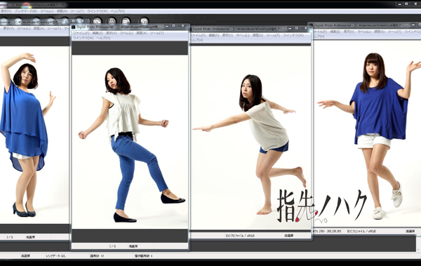Viewport: 421px width, 266px height.
Task: Open 調整(A) menu in white-blouse jeans photo window
Action: coord(142,33)
